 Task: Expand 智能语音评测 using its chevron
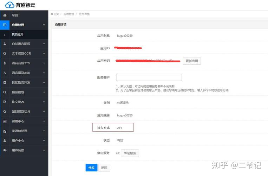(x=44, y=82)
